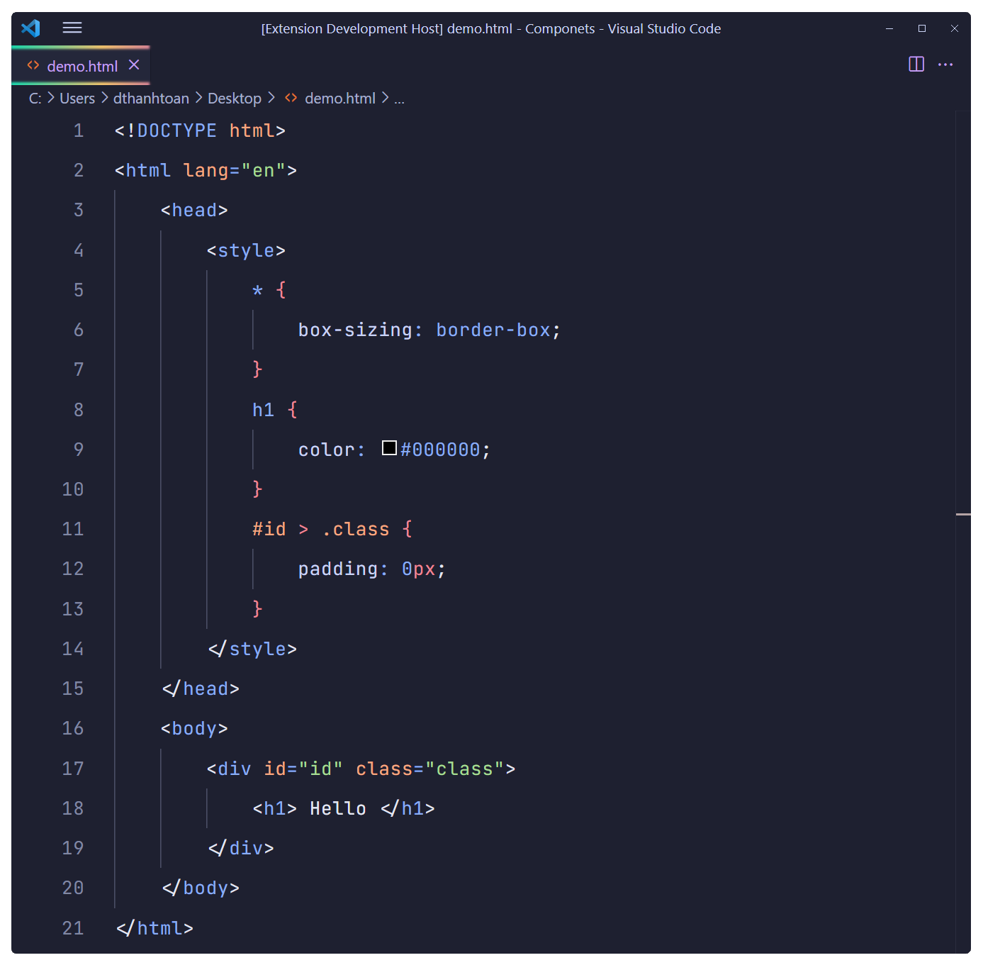Click the HTML file icon in the breadcrumb
The height and width of the screenshot is (965, 983).
(x=291, y=98)
